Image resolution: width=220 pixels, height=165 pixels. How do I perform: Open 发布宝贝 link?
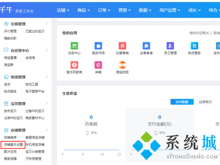click(x=10, y=111)
